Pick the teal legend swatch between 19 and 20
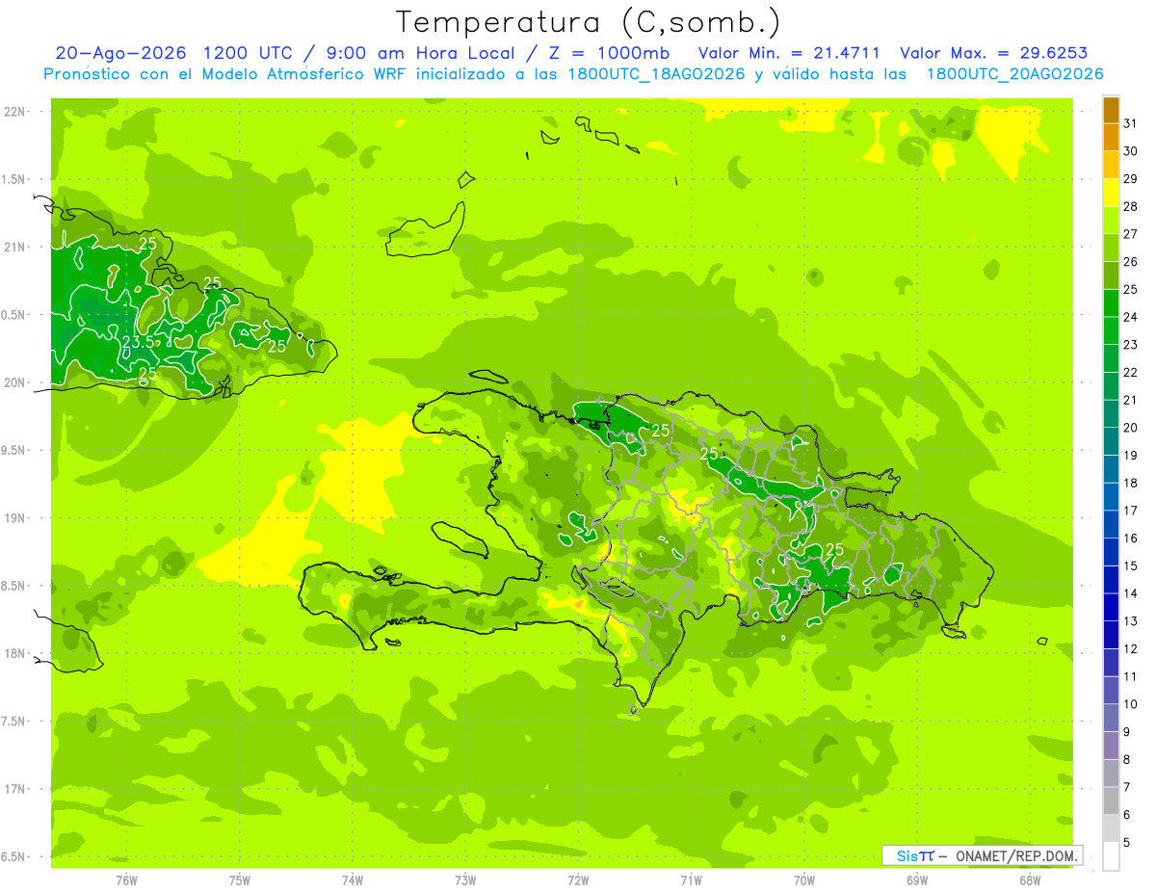The height and width of the screenshot is (893, 1156). coord(1111,441)
